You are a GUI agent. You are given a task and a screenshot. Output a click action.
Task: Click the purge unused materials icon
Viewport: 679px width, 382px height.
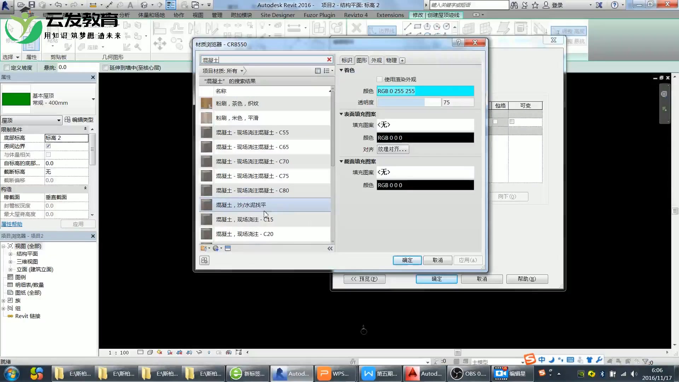[204, 261]
